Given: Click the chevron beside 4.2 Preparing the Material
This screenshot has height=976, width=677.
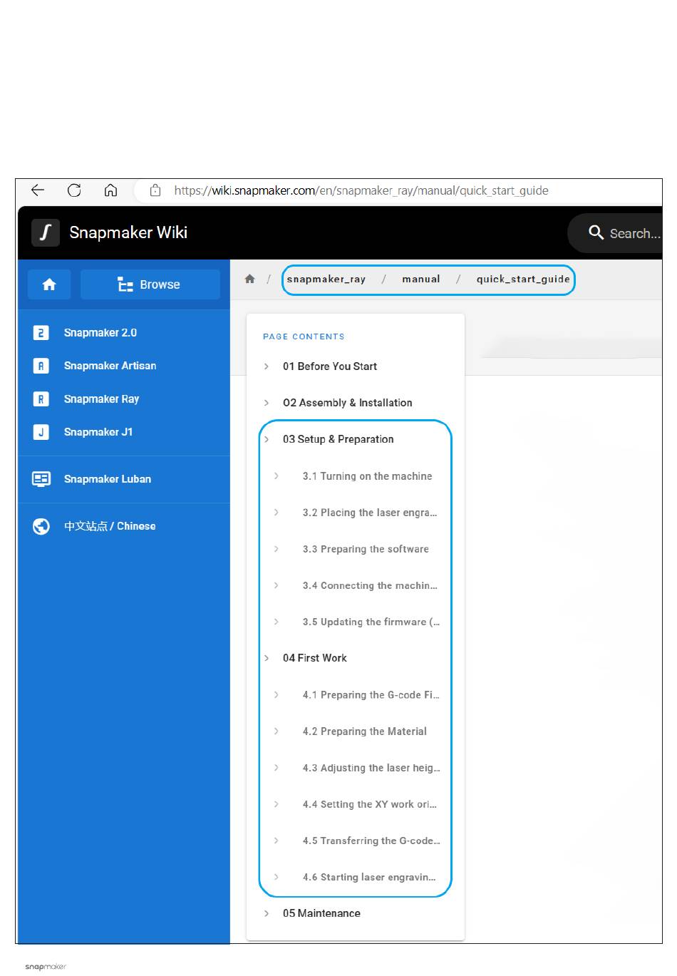Looking at the screenshot, I should point(277,731).
